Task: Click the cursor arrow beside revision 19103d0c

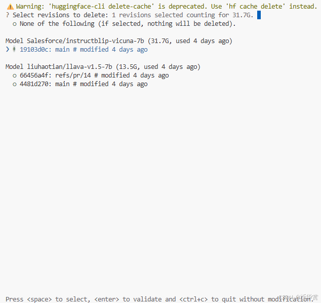Action: click(x=8, y=49)
